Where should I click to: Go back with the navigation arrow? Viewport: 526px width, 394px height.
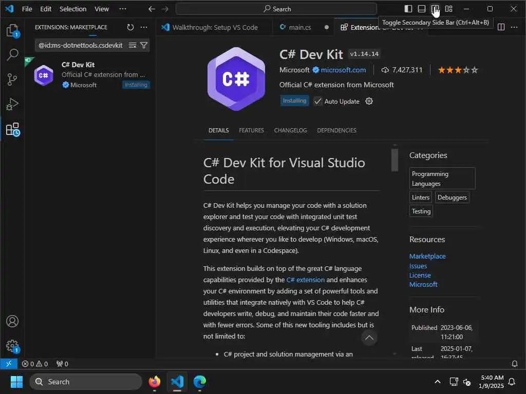[152, 9]
